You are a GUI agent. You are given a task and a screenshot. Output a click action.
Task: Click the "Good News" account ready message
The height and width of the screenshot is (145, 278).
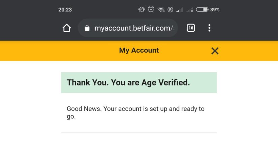coord(135,113)
